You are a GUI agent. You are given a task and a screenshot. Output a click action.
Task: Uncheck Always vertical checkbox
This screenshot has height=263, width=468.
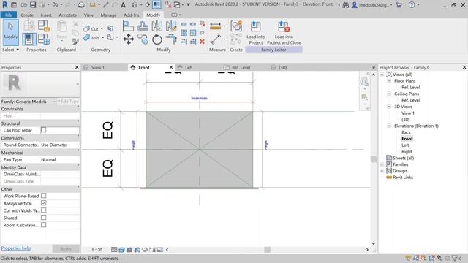tap(44, 203)
